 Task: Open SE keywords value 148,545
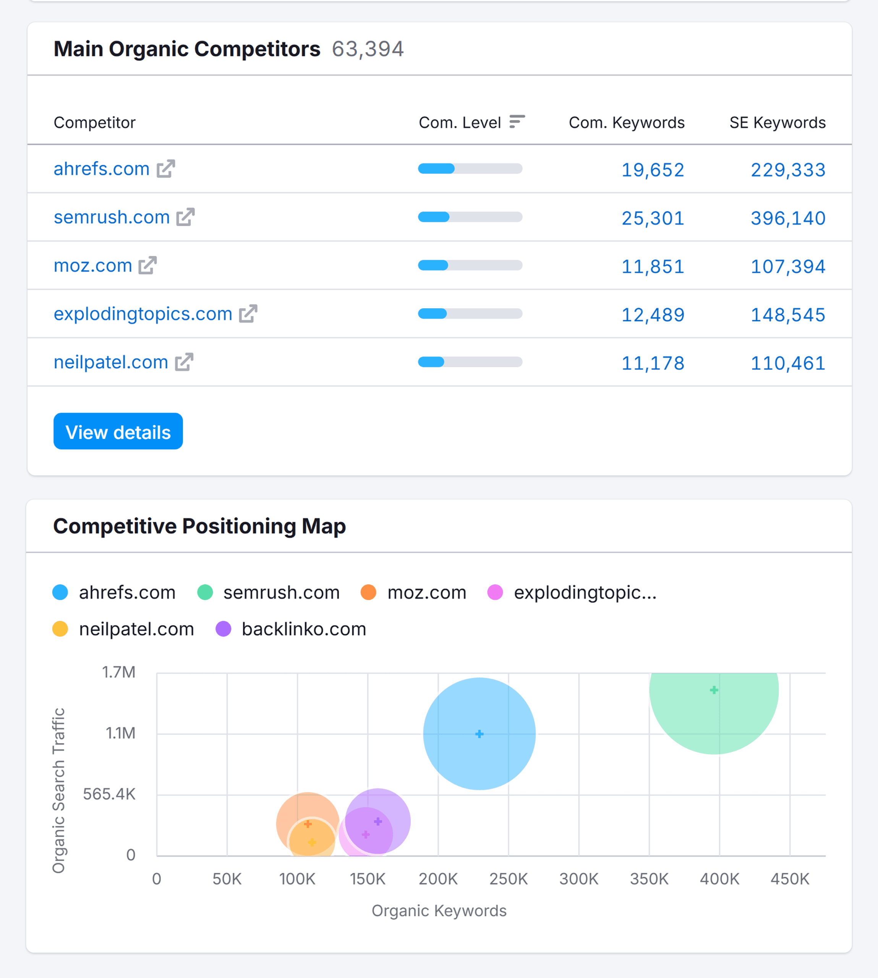(788, 315)
